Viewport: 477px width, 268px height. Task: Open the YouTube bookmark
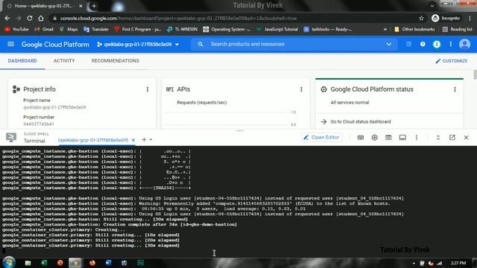[16, 30]
